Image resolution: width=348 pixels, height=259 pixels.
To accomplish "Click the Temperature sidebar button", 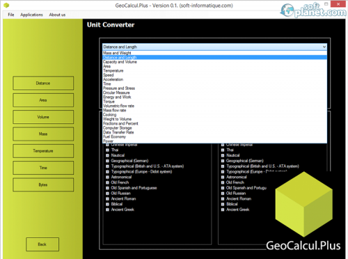I will pyautogui.click(x=43, y=151).
